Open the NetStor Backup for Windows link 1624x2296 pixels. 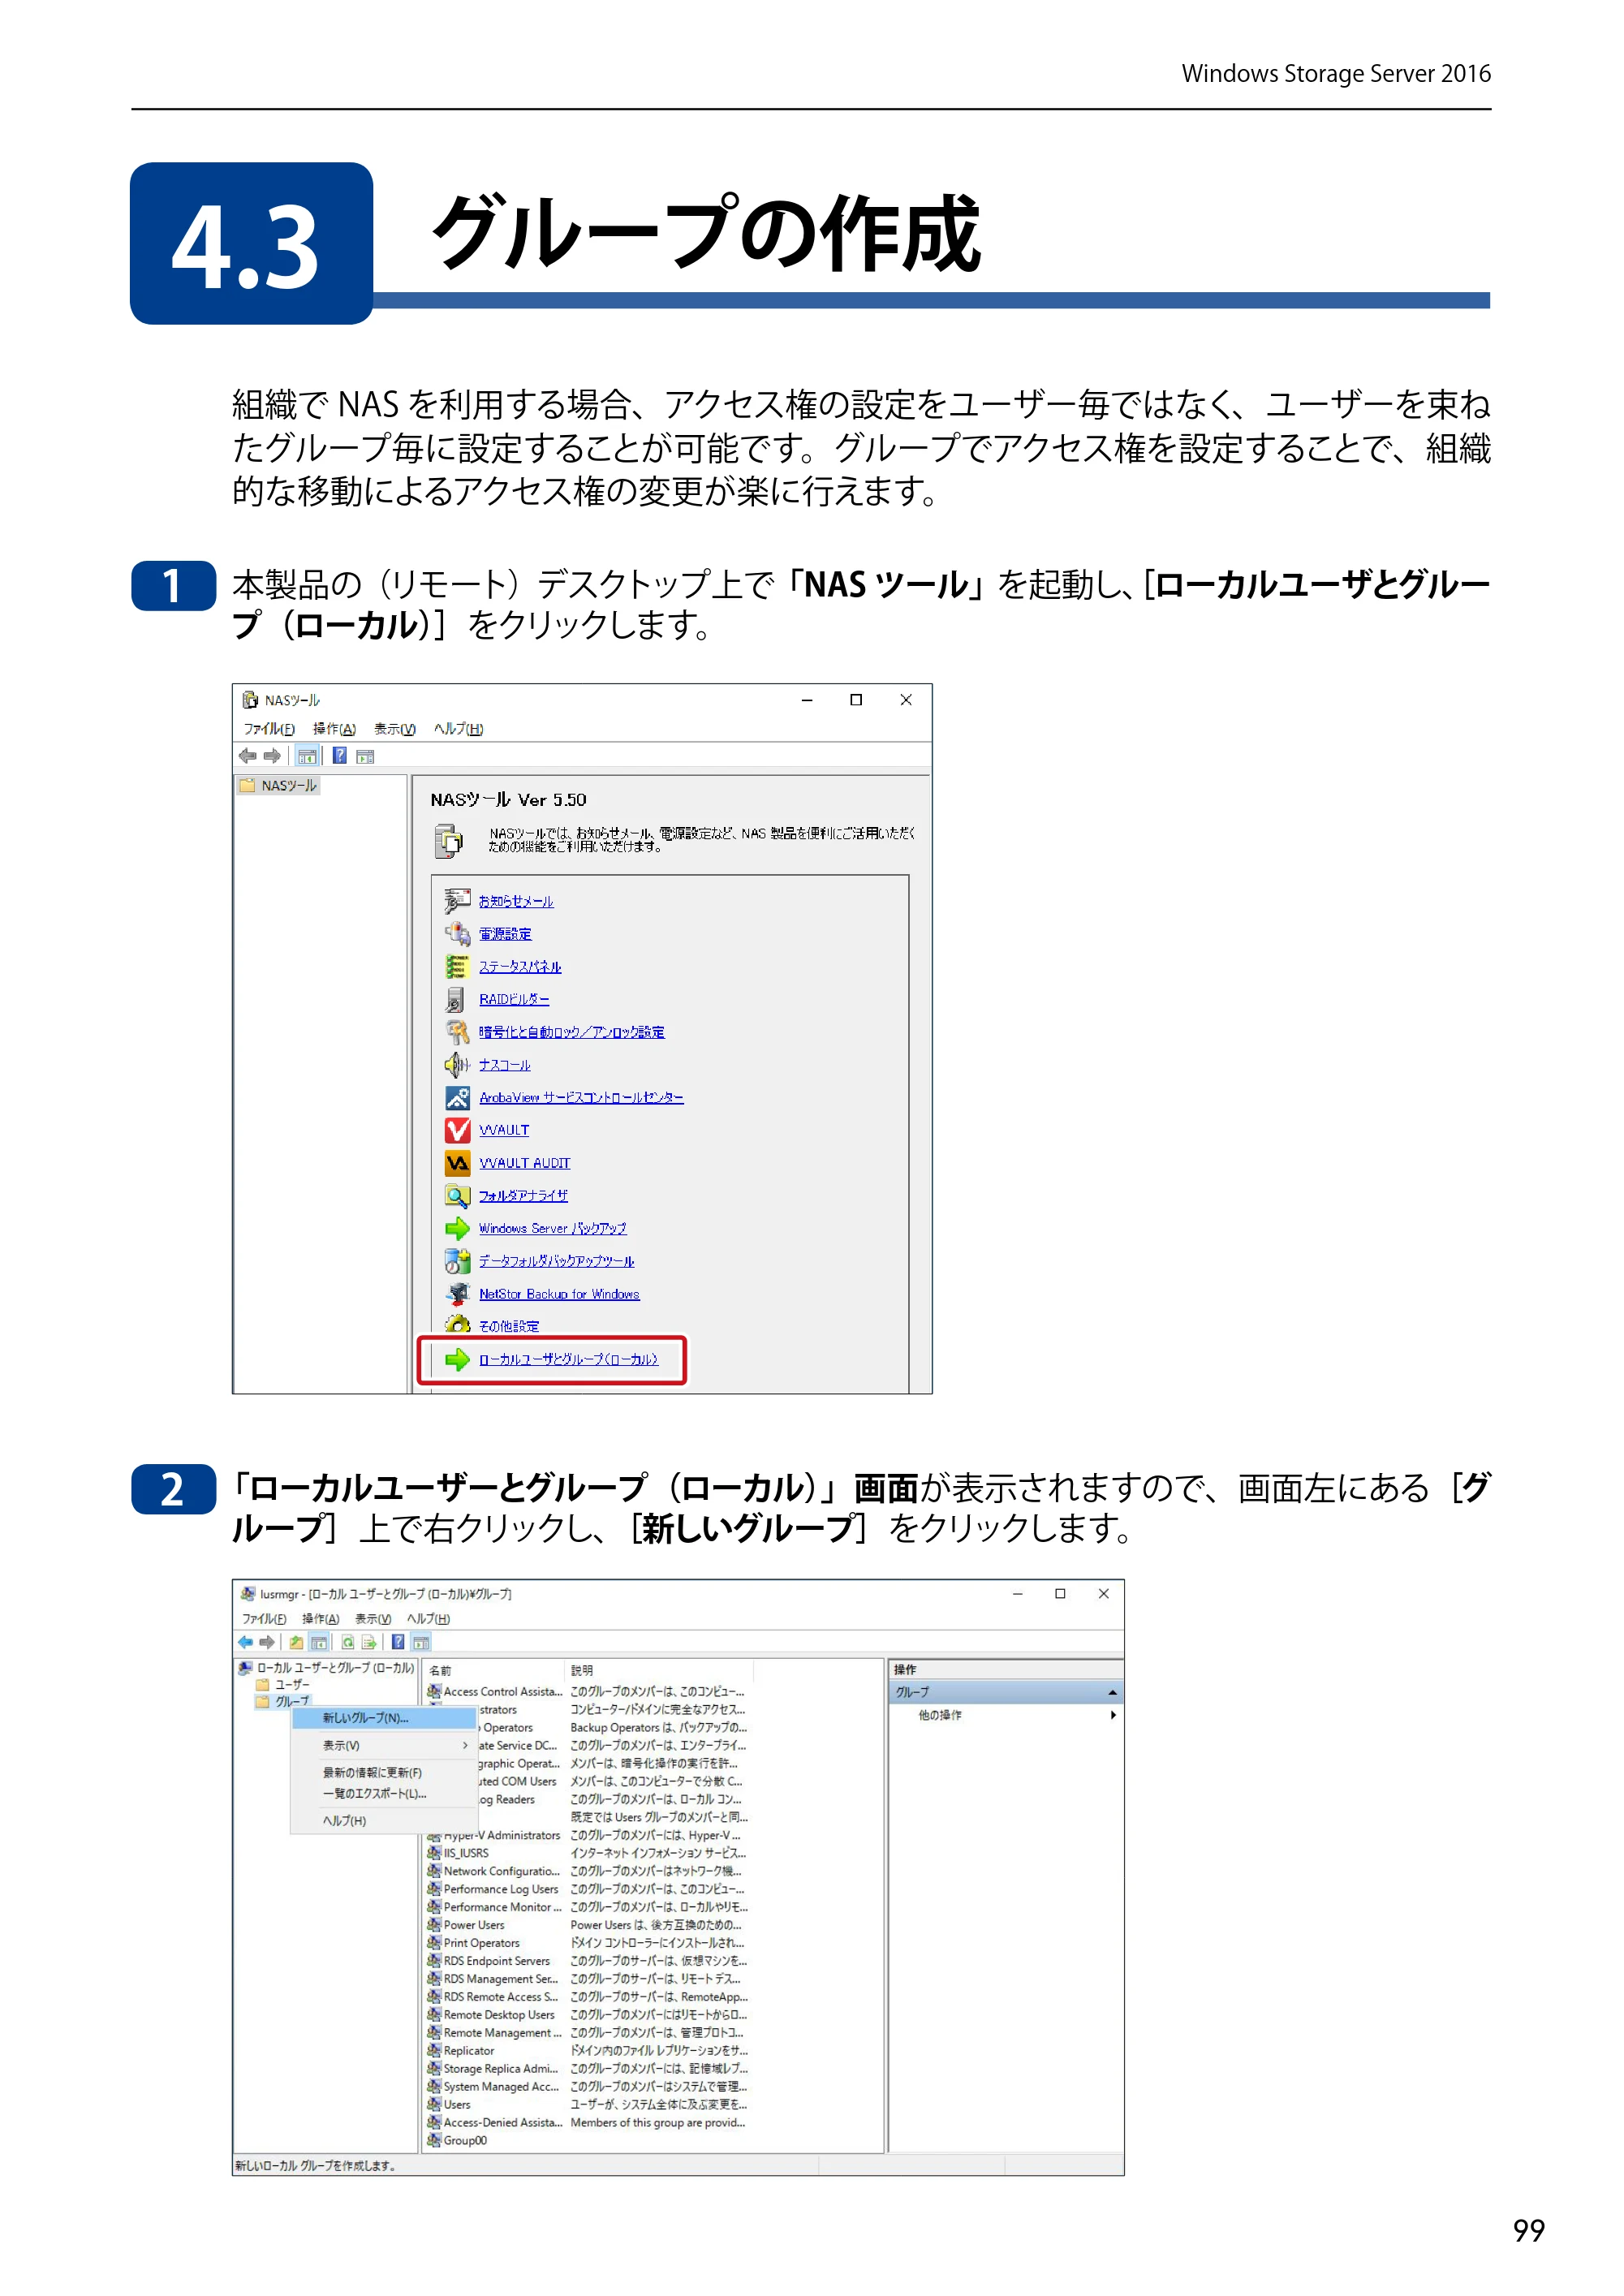(559, 1294)
